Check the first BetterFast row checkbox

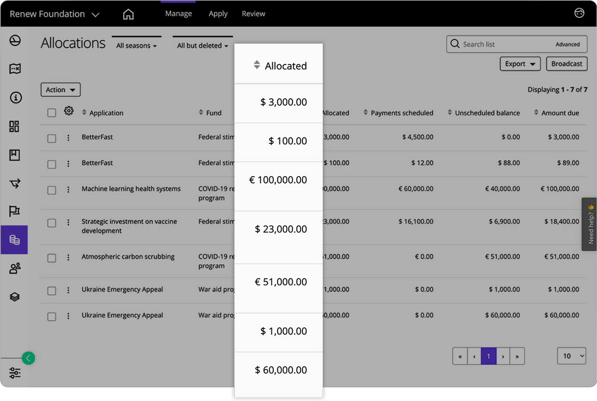click(x=52, y=138)
